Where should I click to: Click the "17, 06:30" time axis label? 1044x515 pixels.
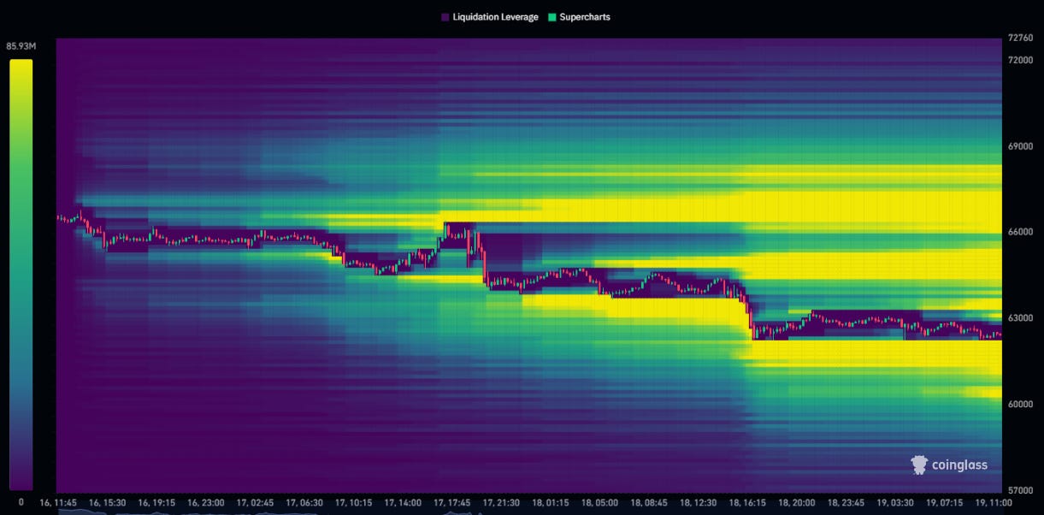(304, 503)
